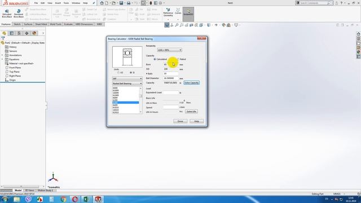This screenshot has width=361, height=203.
Task: Click the Zoom to Fit magnifier icon
Action: (177, 25)
